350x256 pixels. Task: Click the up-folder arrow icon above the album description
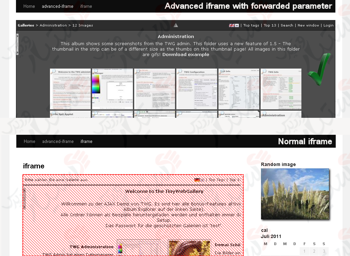pos(176,25)
